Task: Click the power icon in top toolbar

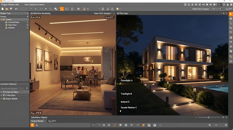Action: [112, 9]
